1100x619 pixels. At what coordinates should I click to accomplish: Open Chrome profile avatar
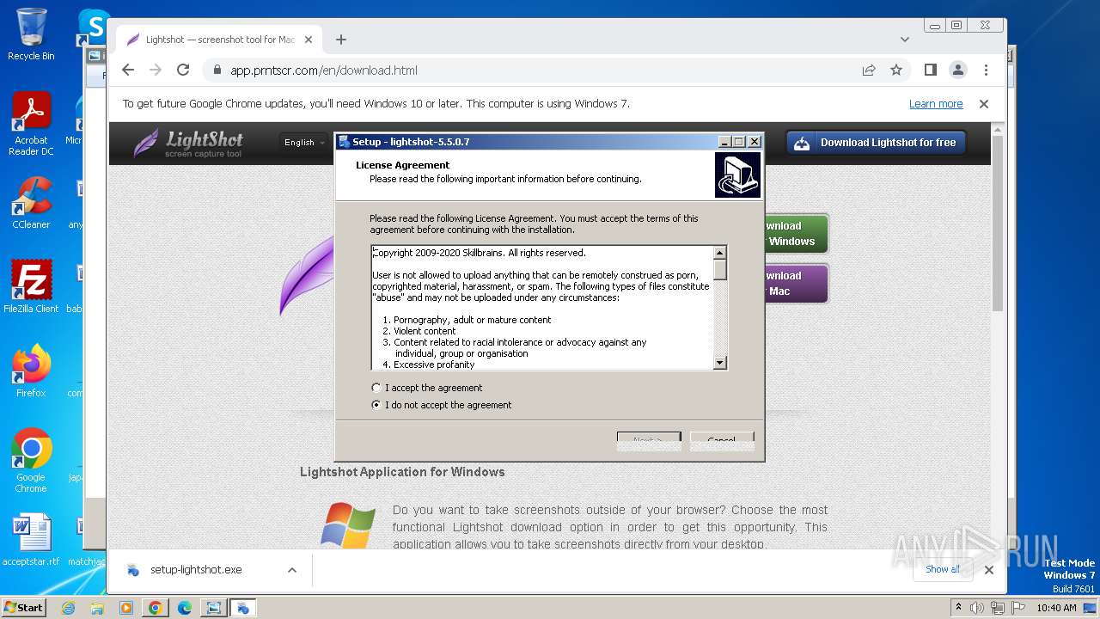pyautogui.click(x=958, y=70)
